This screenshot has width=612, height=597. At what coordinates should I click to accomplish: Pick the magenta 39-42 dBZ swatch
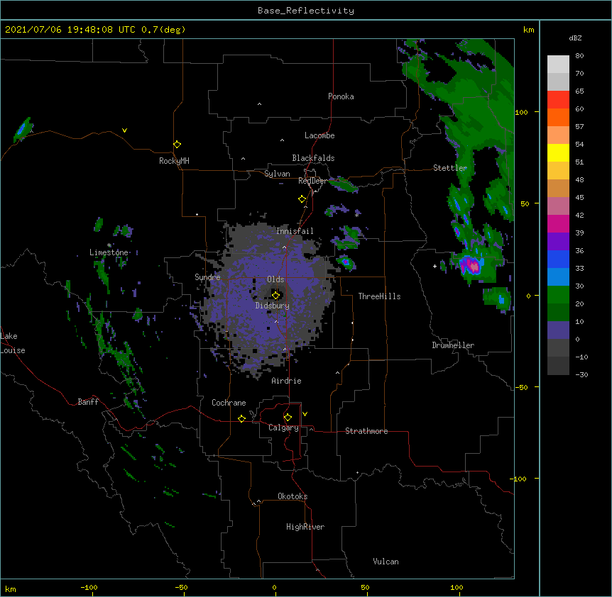click(x=558, y=223)
